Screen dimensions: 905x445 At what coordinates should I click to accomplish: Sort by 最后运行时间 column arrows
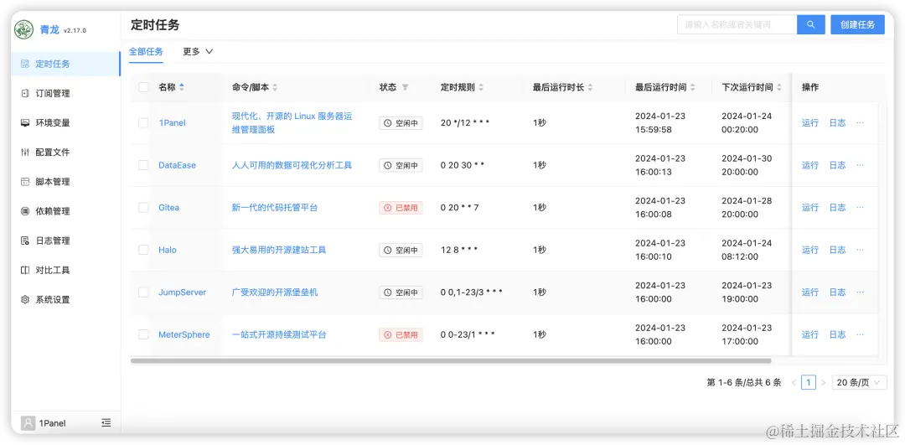coord(693,87)
